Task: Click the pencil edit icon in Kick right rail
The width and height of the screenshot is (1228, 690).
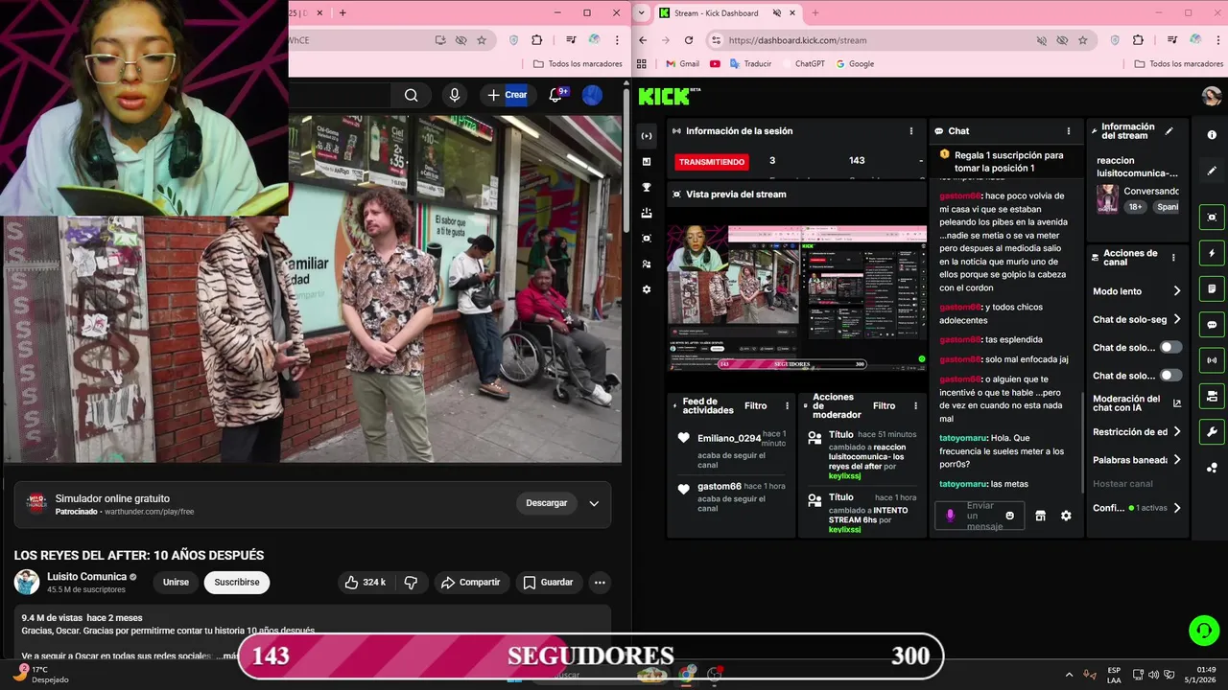Action: [1212, 171]
